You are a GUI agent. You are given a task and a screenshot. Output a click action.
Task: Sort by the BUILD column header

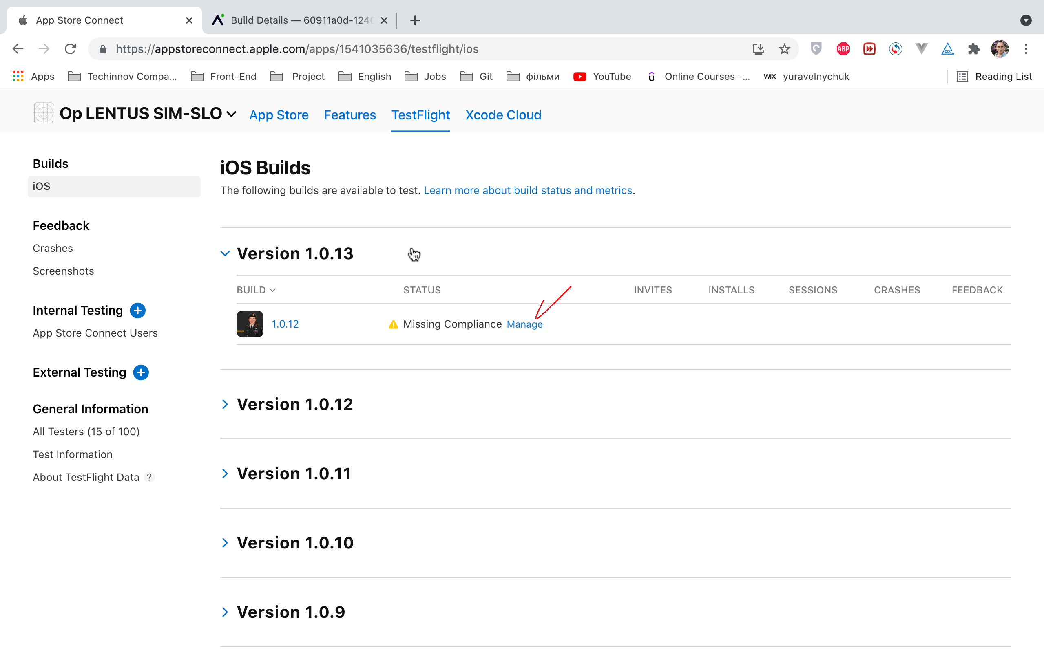coord(256,290)
